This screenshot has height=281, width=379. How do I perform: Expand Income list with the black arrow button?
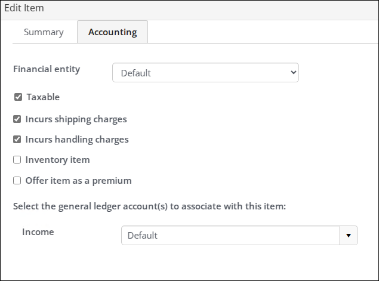pos(349,235)
